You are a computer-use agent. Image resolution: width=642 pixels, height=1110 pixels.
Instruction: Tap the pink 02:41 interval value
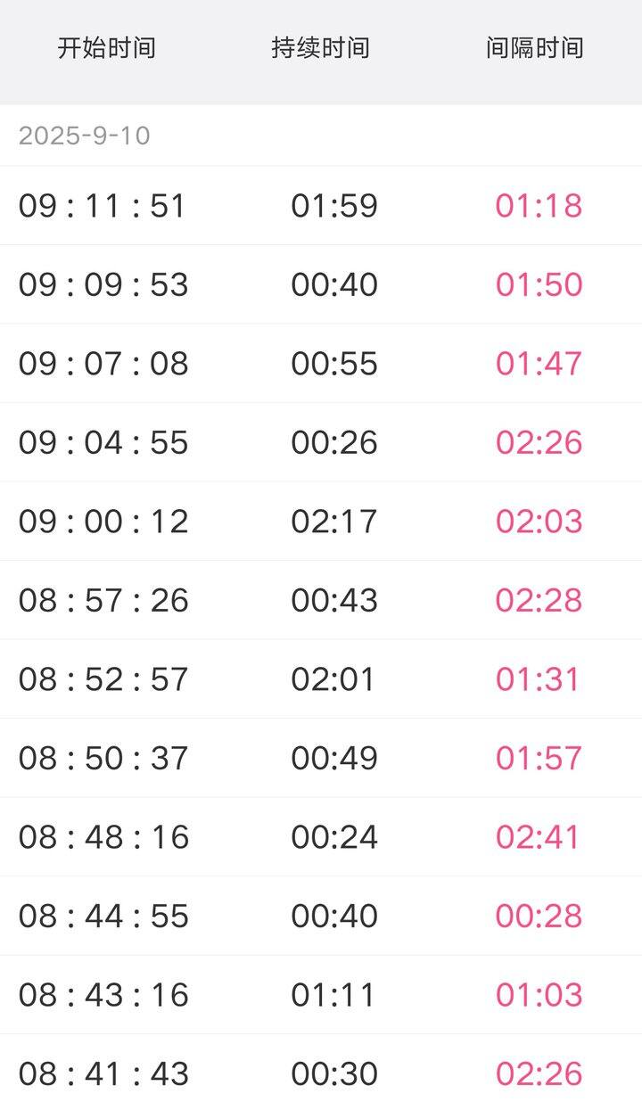pyautogui.click(x=538, y=836)
